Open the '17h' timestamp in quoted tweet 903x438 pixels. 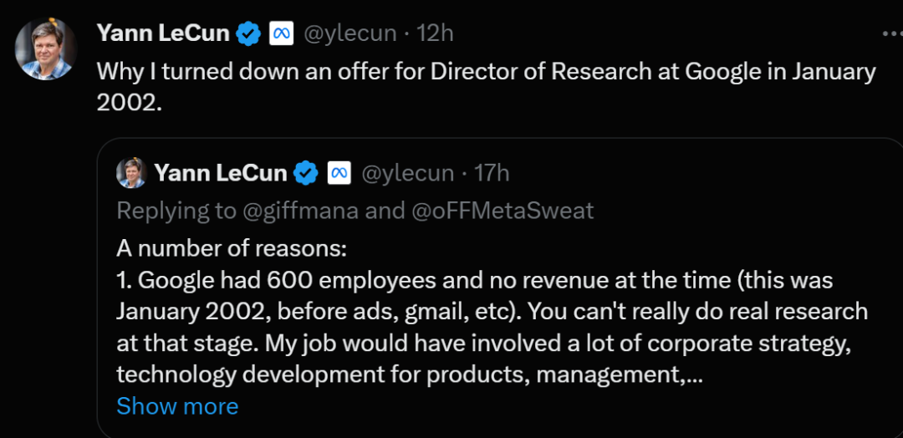pos(492,173)
